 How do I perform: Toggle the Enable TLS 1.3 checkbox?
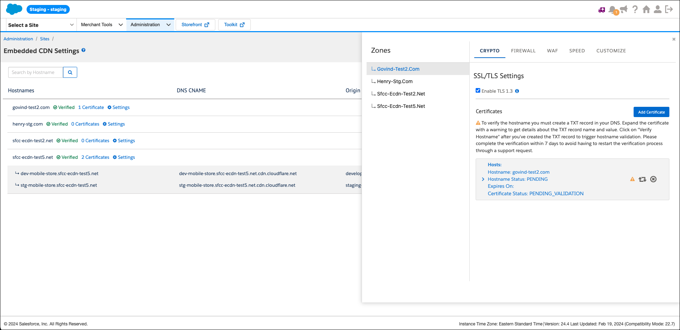tap(478, 91)
